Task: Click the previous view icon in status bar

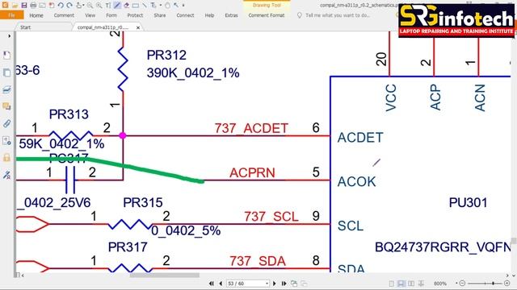Action: (x=294, y=284)
